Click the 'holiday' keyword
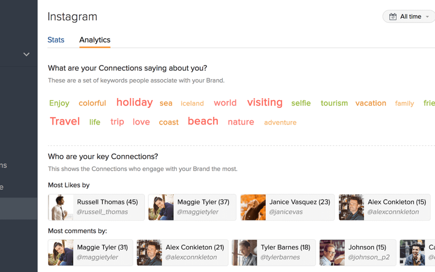Viewport: 435px width, 272px height. pos(135,102)
